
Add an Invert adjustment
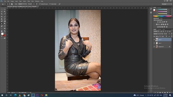(x=158, y=27)
